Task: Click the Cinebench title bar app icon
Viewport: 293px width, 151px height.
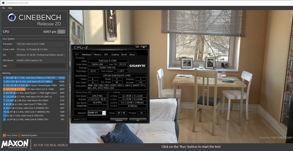Action: 3,3
